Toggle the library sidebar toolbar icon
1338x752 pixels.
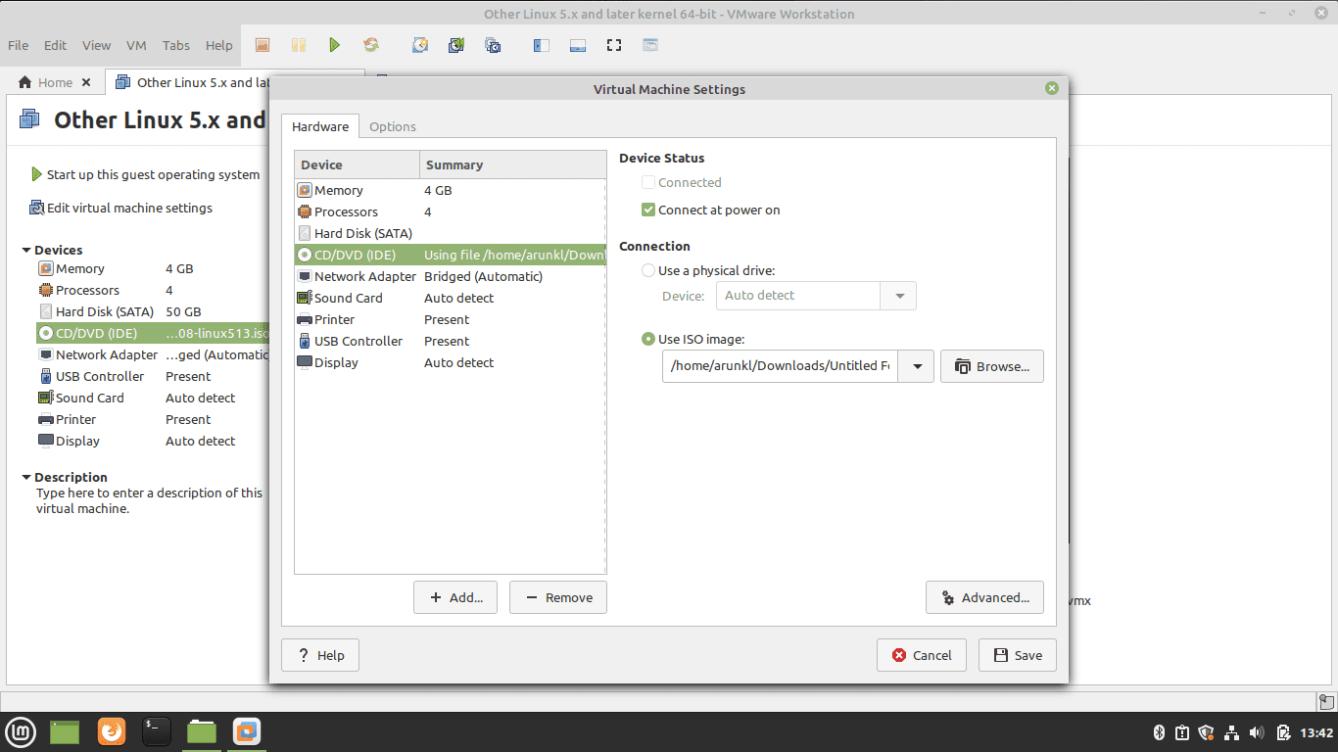541,45
